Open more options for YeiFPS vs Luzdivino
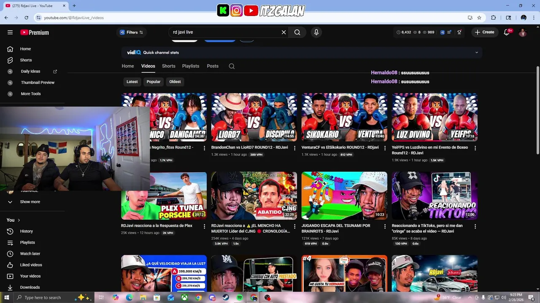 pyautogui.click(x=475, y=148)
